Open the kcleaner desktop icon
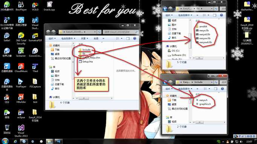The width and height of the screenshot is (257, 144). (21, 53)
